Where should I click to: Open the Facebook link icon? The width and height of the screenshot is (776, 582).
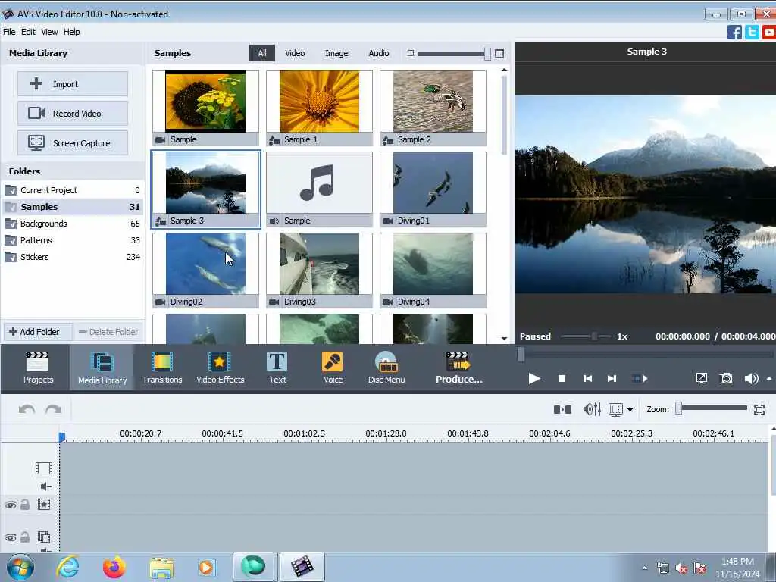(734, 32)
